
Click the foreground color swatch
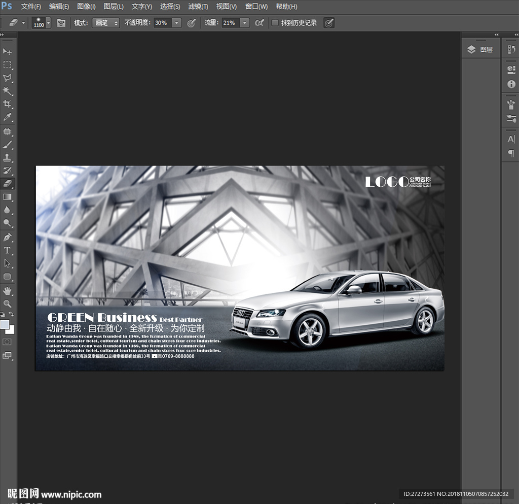point(5,324)
